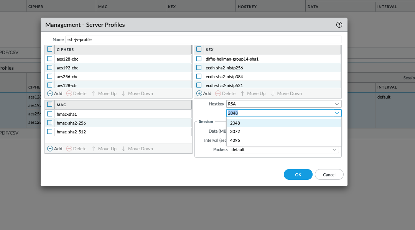Click Add icon under Ciphers list
Screen dimensions: 415x230
[x=50, y=94]
